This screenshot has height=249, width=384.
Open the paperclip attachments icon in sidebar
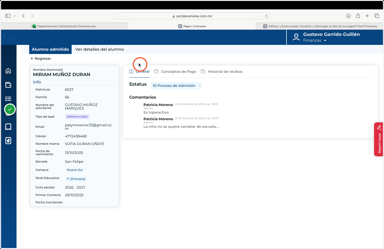tap(8, 141)
